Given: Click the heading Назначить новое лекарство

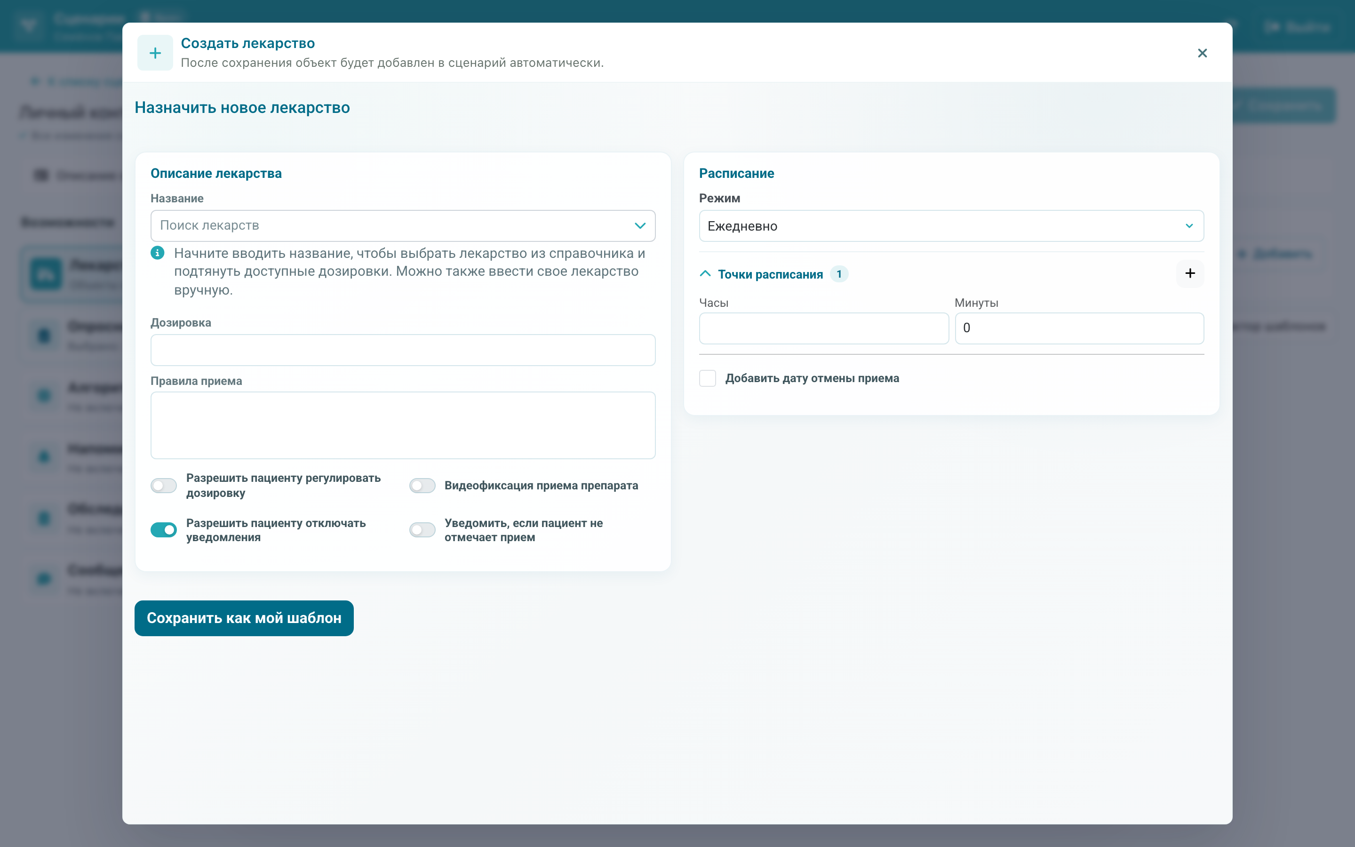Looking at the screenshot, I should click(242, 108).
